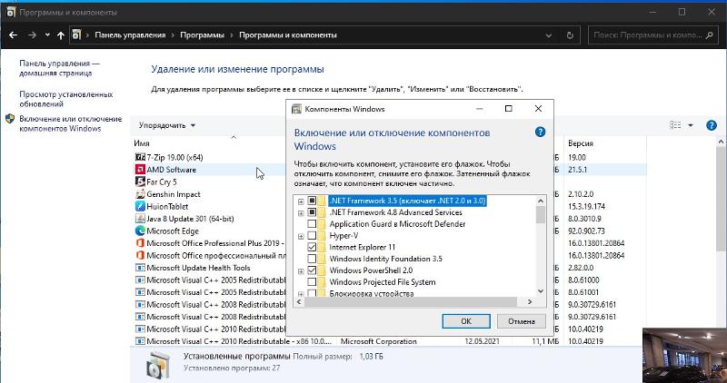Viewport: 727px width, 383px height.
Task: Click programs list vertical scrollbar
Action: tap(721, 199)
